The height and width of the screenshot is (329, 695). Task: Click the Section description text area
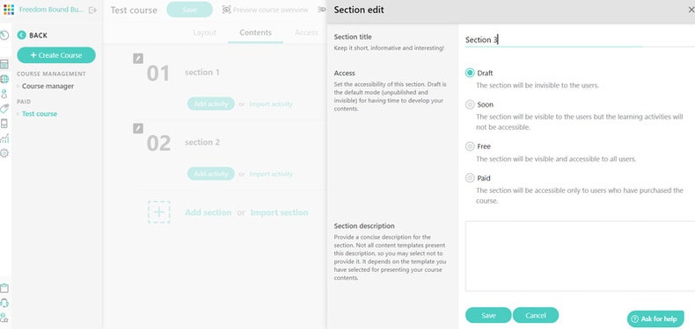point(580,256)
